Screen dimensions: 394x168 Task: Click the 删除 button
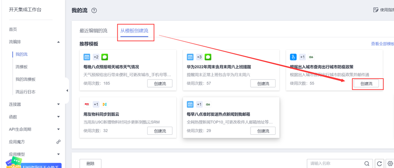[91, 163]
